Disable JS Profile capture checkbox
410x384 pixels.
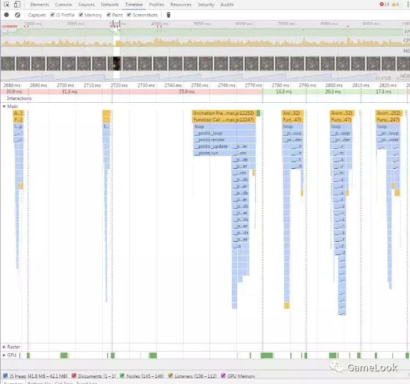pos(52,15)
